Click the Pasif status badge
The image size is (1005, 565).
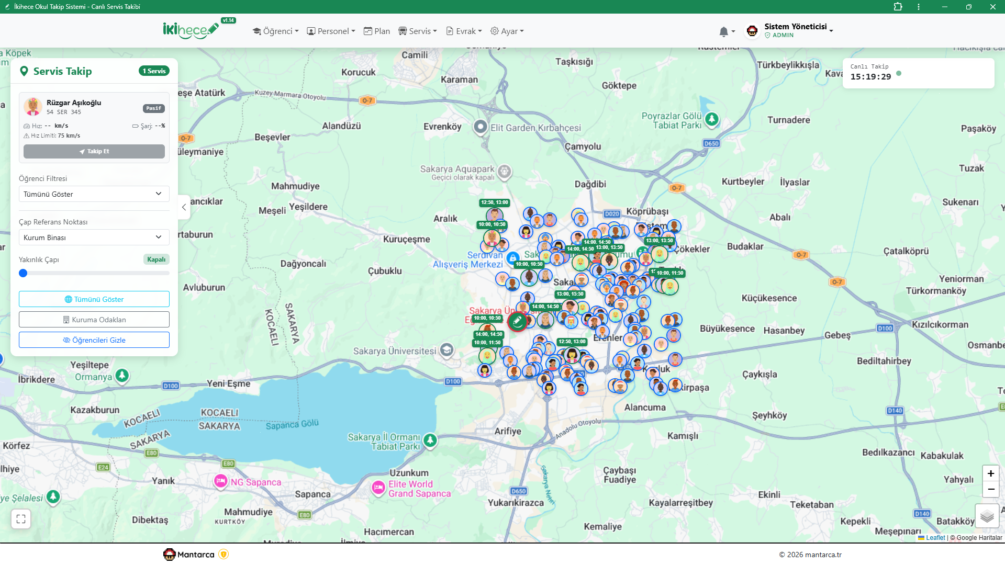point(154,108)
